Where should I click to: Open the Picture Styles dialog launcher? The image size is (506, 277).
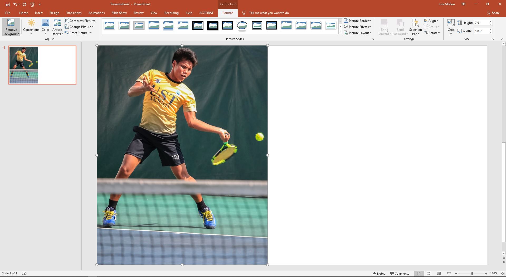coord(373,39)
